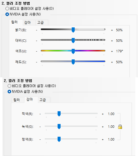The height and width of the screenshot is (156, 138).
Task: Open the 고급 tab in upper panel
Action: point(40,23)
